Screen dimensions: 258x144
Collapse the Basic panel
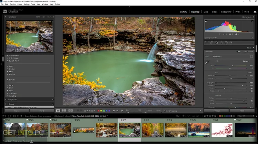(254, 48)
